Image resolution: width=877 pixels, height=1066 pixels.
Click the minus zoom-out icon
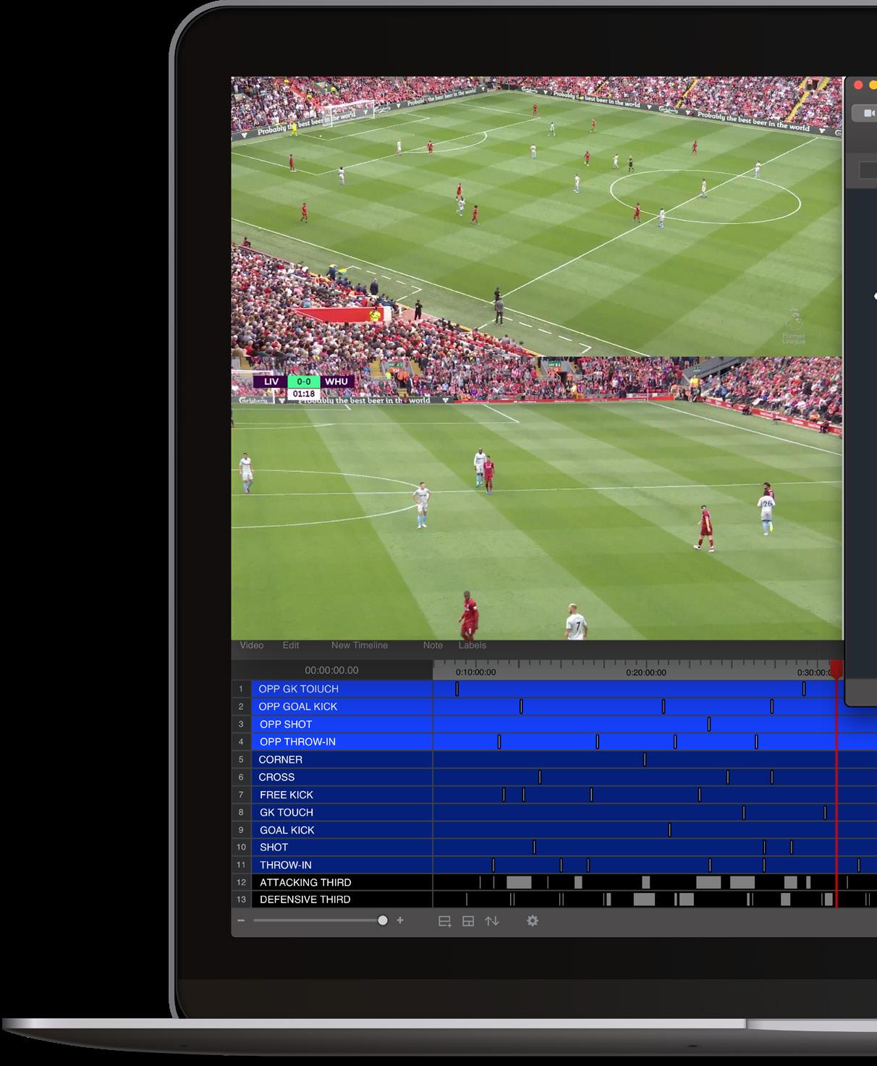coord(241,921)
